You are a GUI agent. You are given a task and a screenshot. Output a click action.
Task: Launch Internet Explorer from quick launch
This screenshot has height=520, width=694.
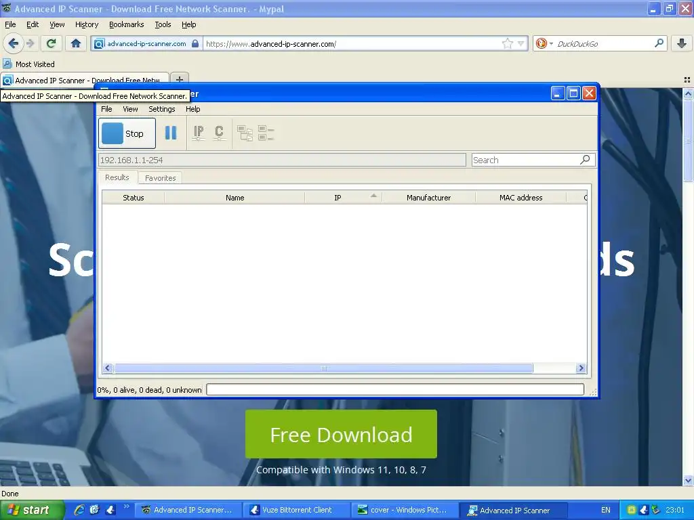[79, 510]
